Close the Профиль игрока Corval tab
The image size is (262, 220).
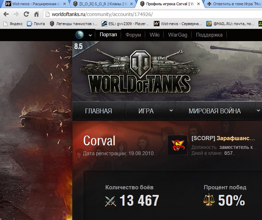pyautogui.click(x=199, y=4)
